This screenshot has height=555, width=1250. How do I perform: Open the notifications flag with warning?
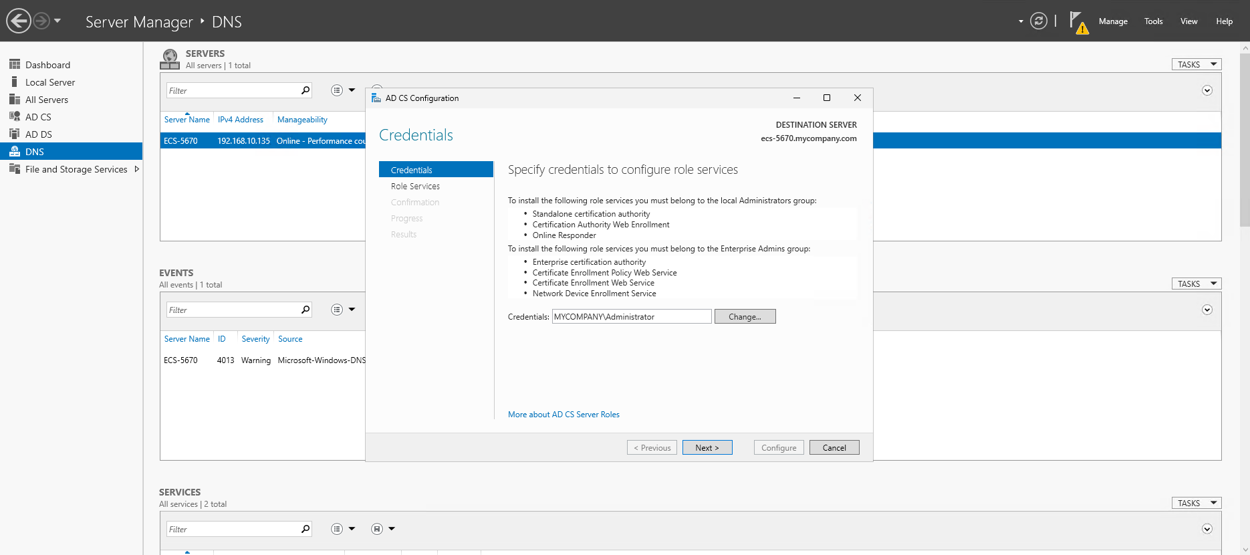point(1078,21)
